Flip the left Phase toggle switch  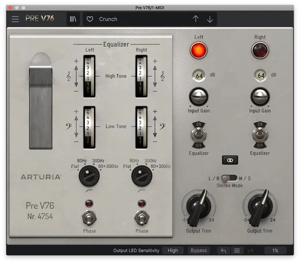[89, 218]
